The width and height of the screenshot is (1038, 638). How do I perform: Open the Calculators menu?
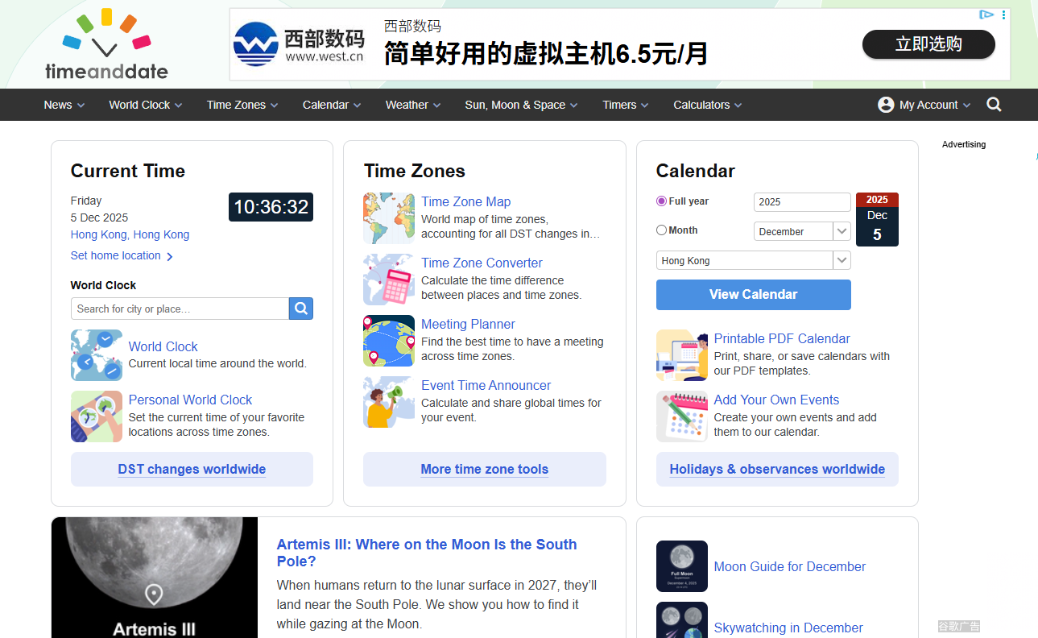[x=707, y=105]
